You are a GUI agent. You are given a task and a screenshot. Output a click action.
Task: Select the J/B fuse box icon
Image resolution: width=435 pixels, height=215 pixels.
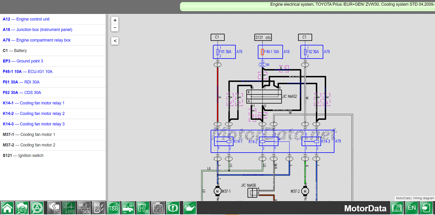[x=143, y=208]
